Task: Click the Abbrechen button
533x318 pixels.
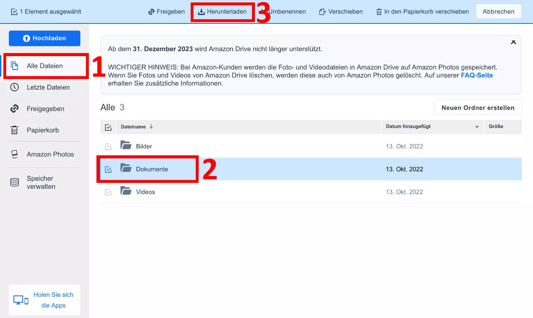Action: 498,12
